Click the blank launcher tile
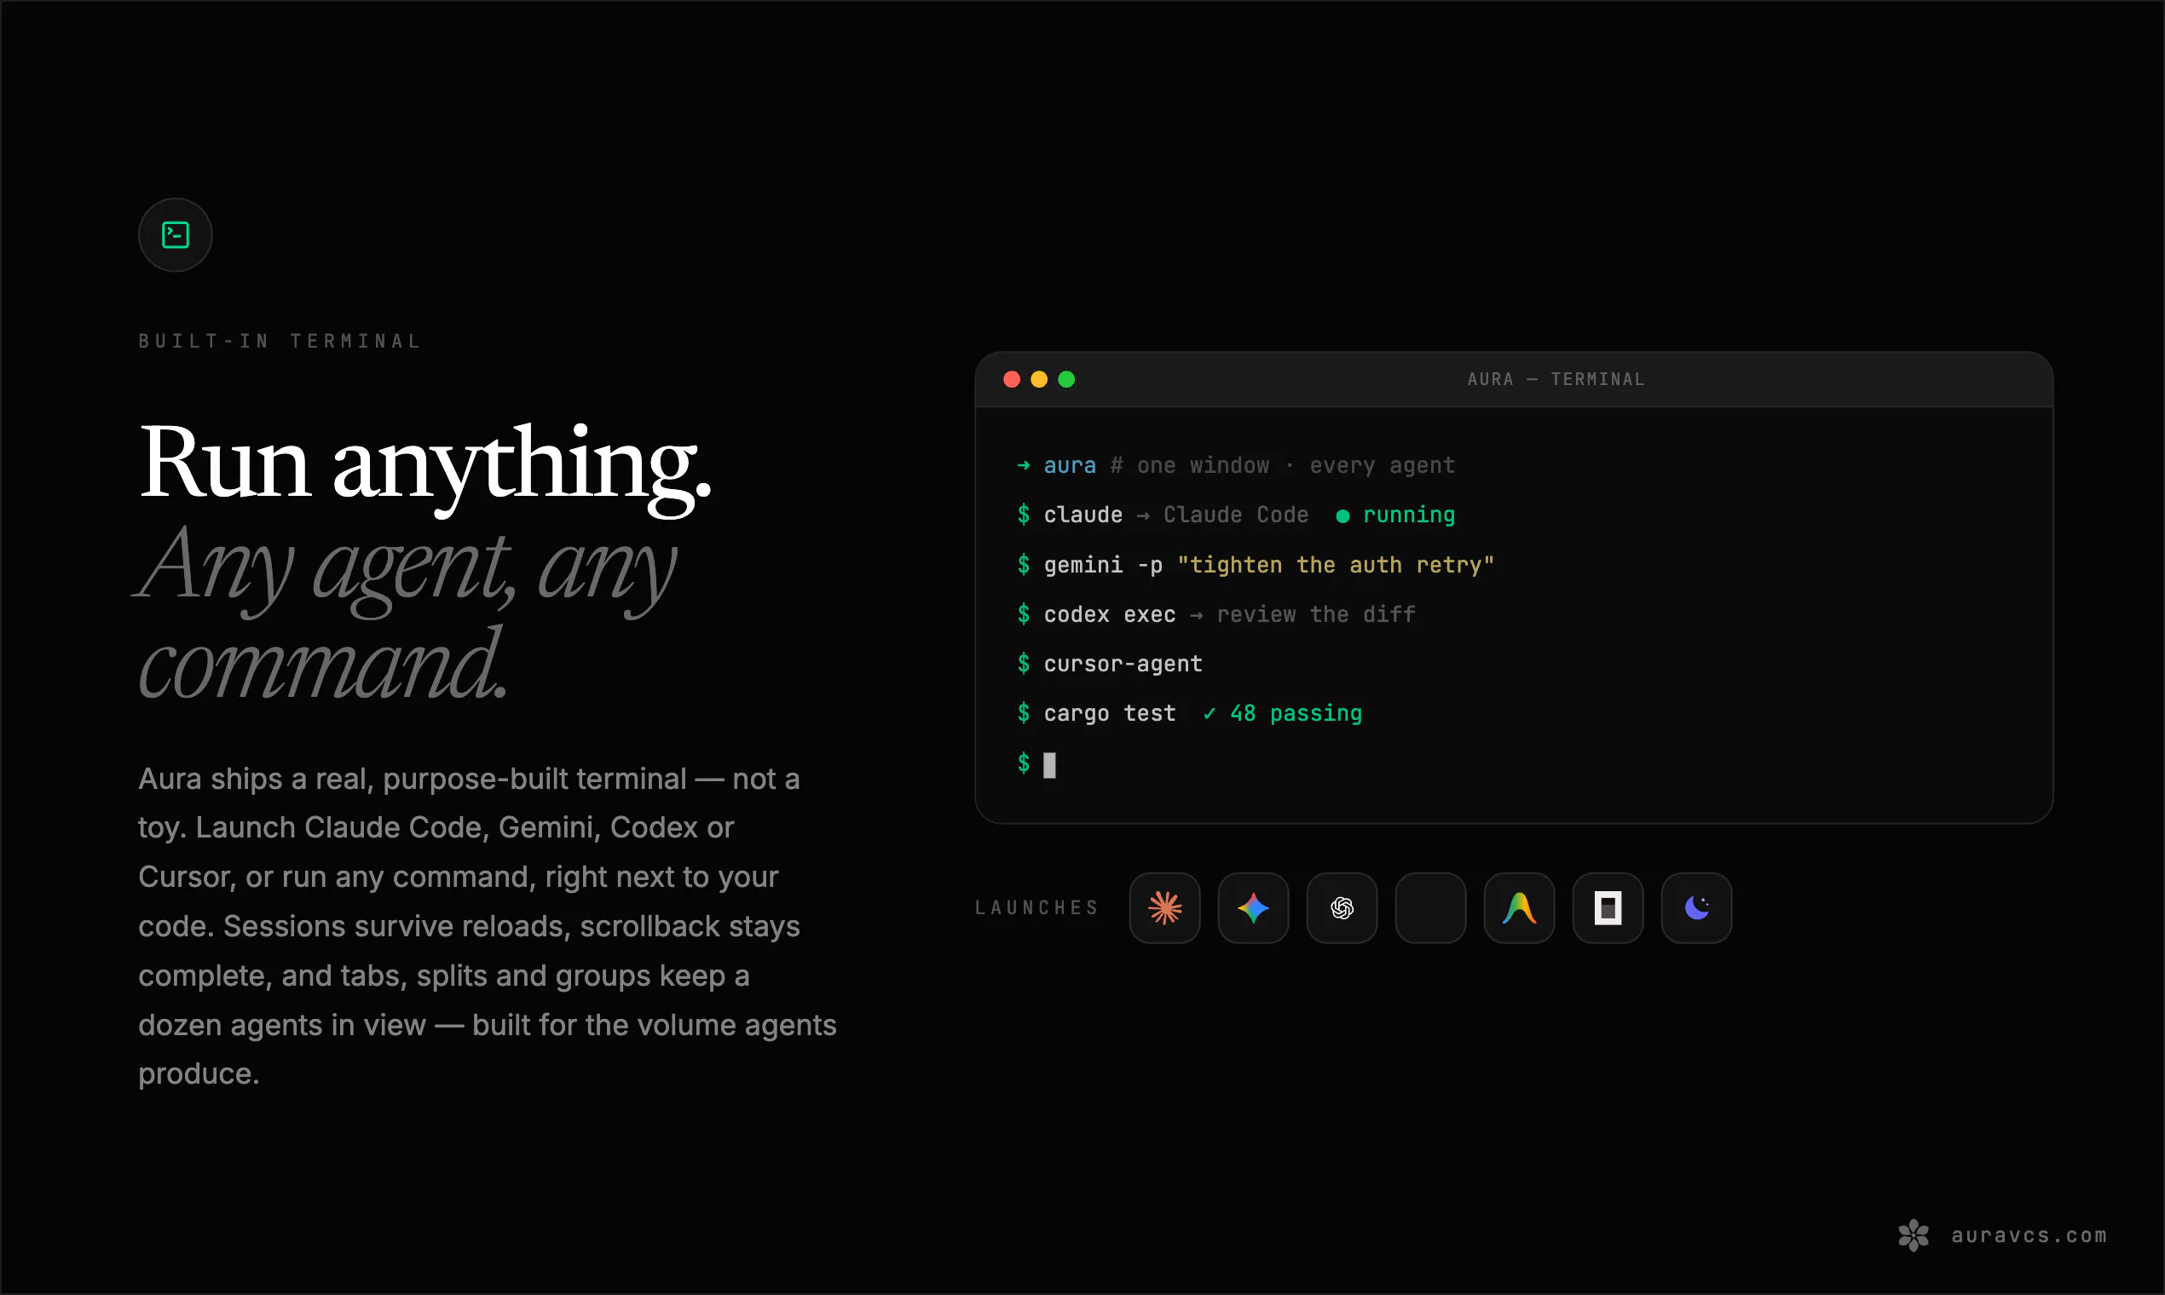The width and height of the screenshot is (2165, 1295). [1431, 907]
